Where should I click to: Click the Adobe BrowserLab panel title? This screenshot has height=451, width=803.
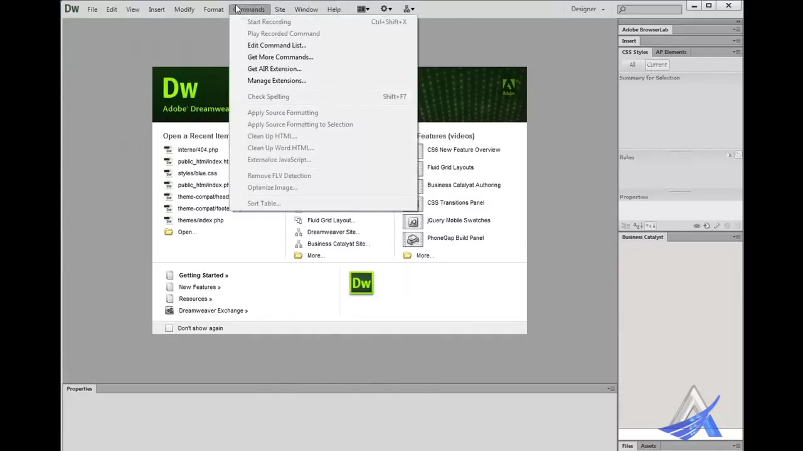[645, 29]
